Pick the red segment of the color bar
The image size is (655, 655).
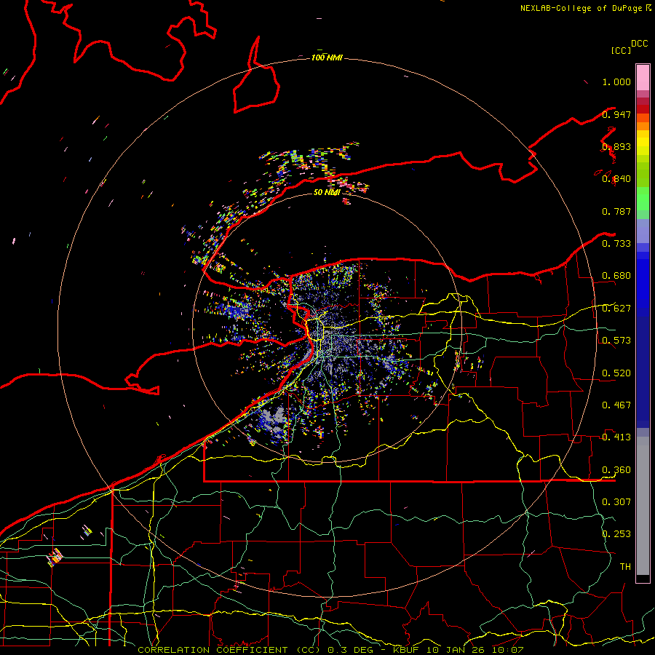point(643,108)
